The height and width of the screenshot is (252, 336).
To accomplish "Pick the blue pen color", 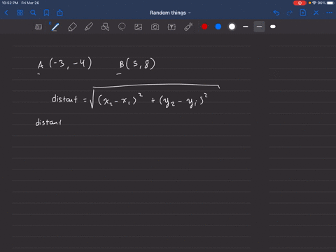I will pos(218,27).
